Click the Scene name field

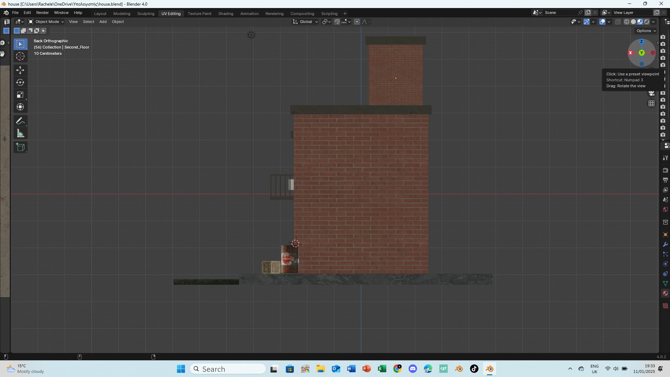(x=560, y=13)
